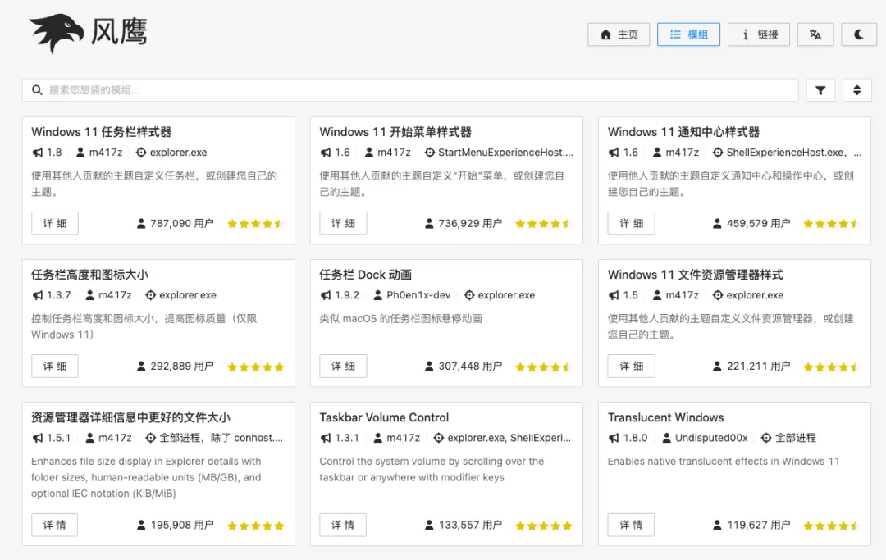The image size is (886, 560).
Task: Click users icon beside 459,579 用户
Action: 718,224
